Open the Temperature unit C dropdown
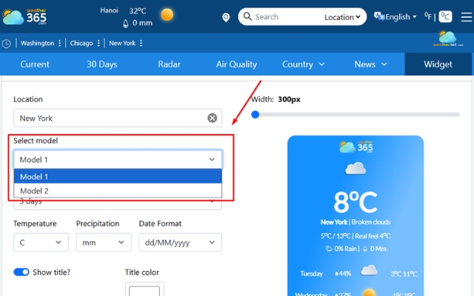Screen dimensions: 474x296 click(41, 242)
